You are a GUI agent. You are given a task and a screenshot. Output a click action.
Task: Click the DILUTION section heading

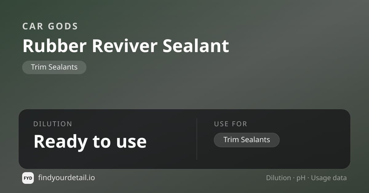tap(53, 124)
